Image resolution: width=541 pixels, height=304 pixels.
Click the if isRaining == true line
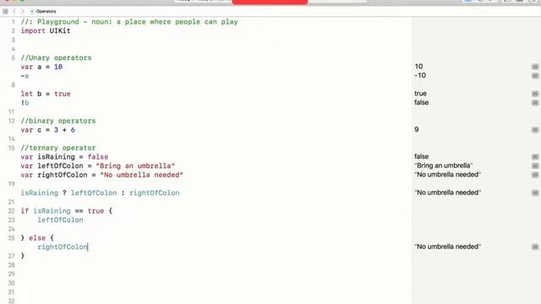point(67,210)
